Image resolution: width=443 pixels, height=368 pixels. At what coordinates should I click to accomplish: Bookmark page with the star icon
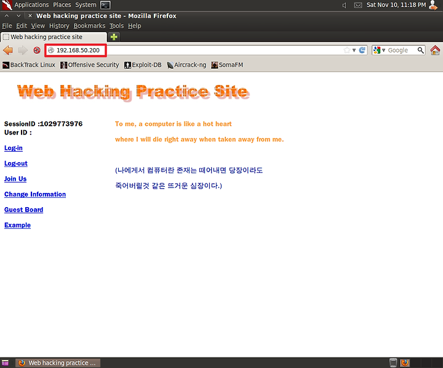(346, 51)
